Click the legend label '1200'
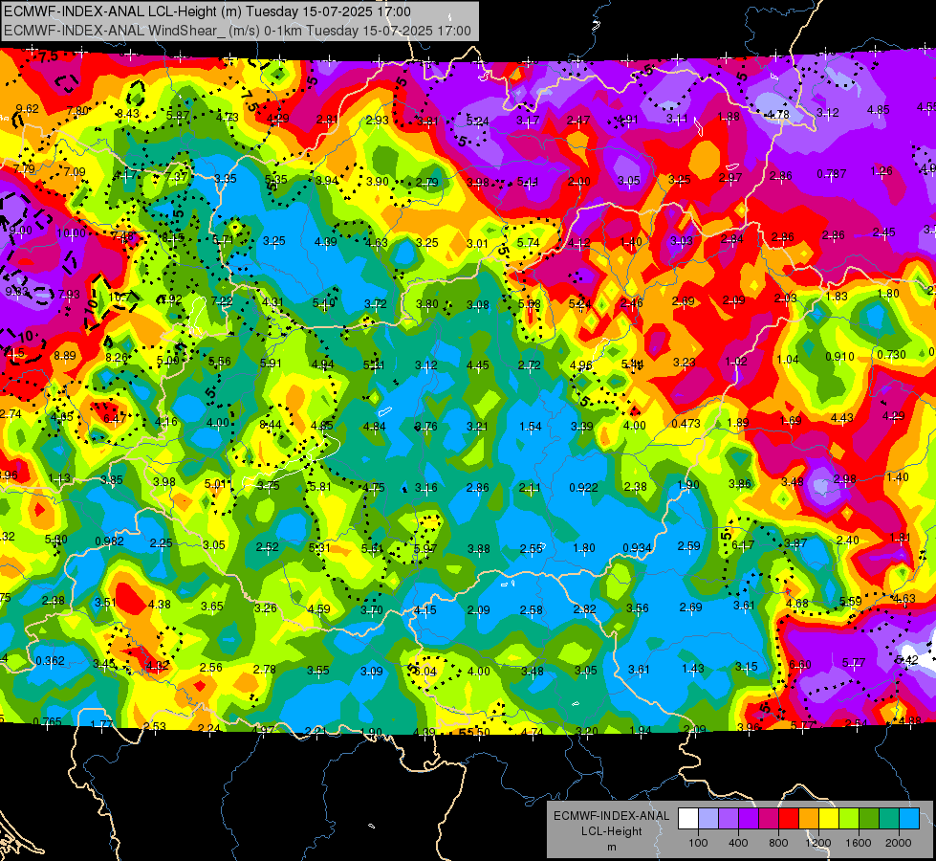Screen dimensions: 936x861 point(818,843)
